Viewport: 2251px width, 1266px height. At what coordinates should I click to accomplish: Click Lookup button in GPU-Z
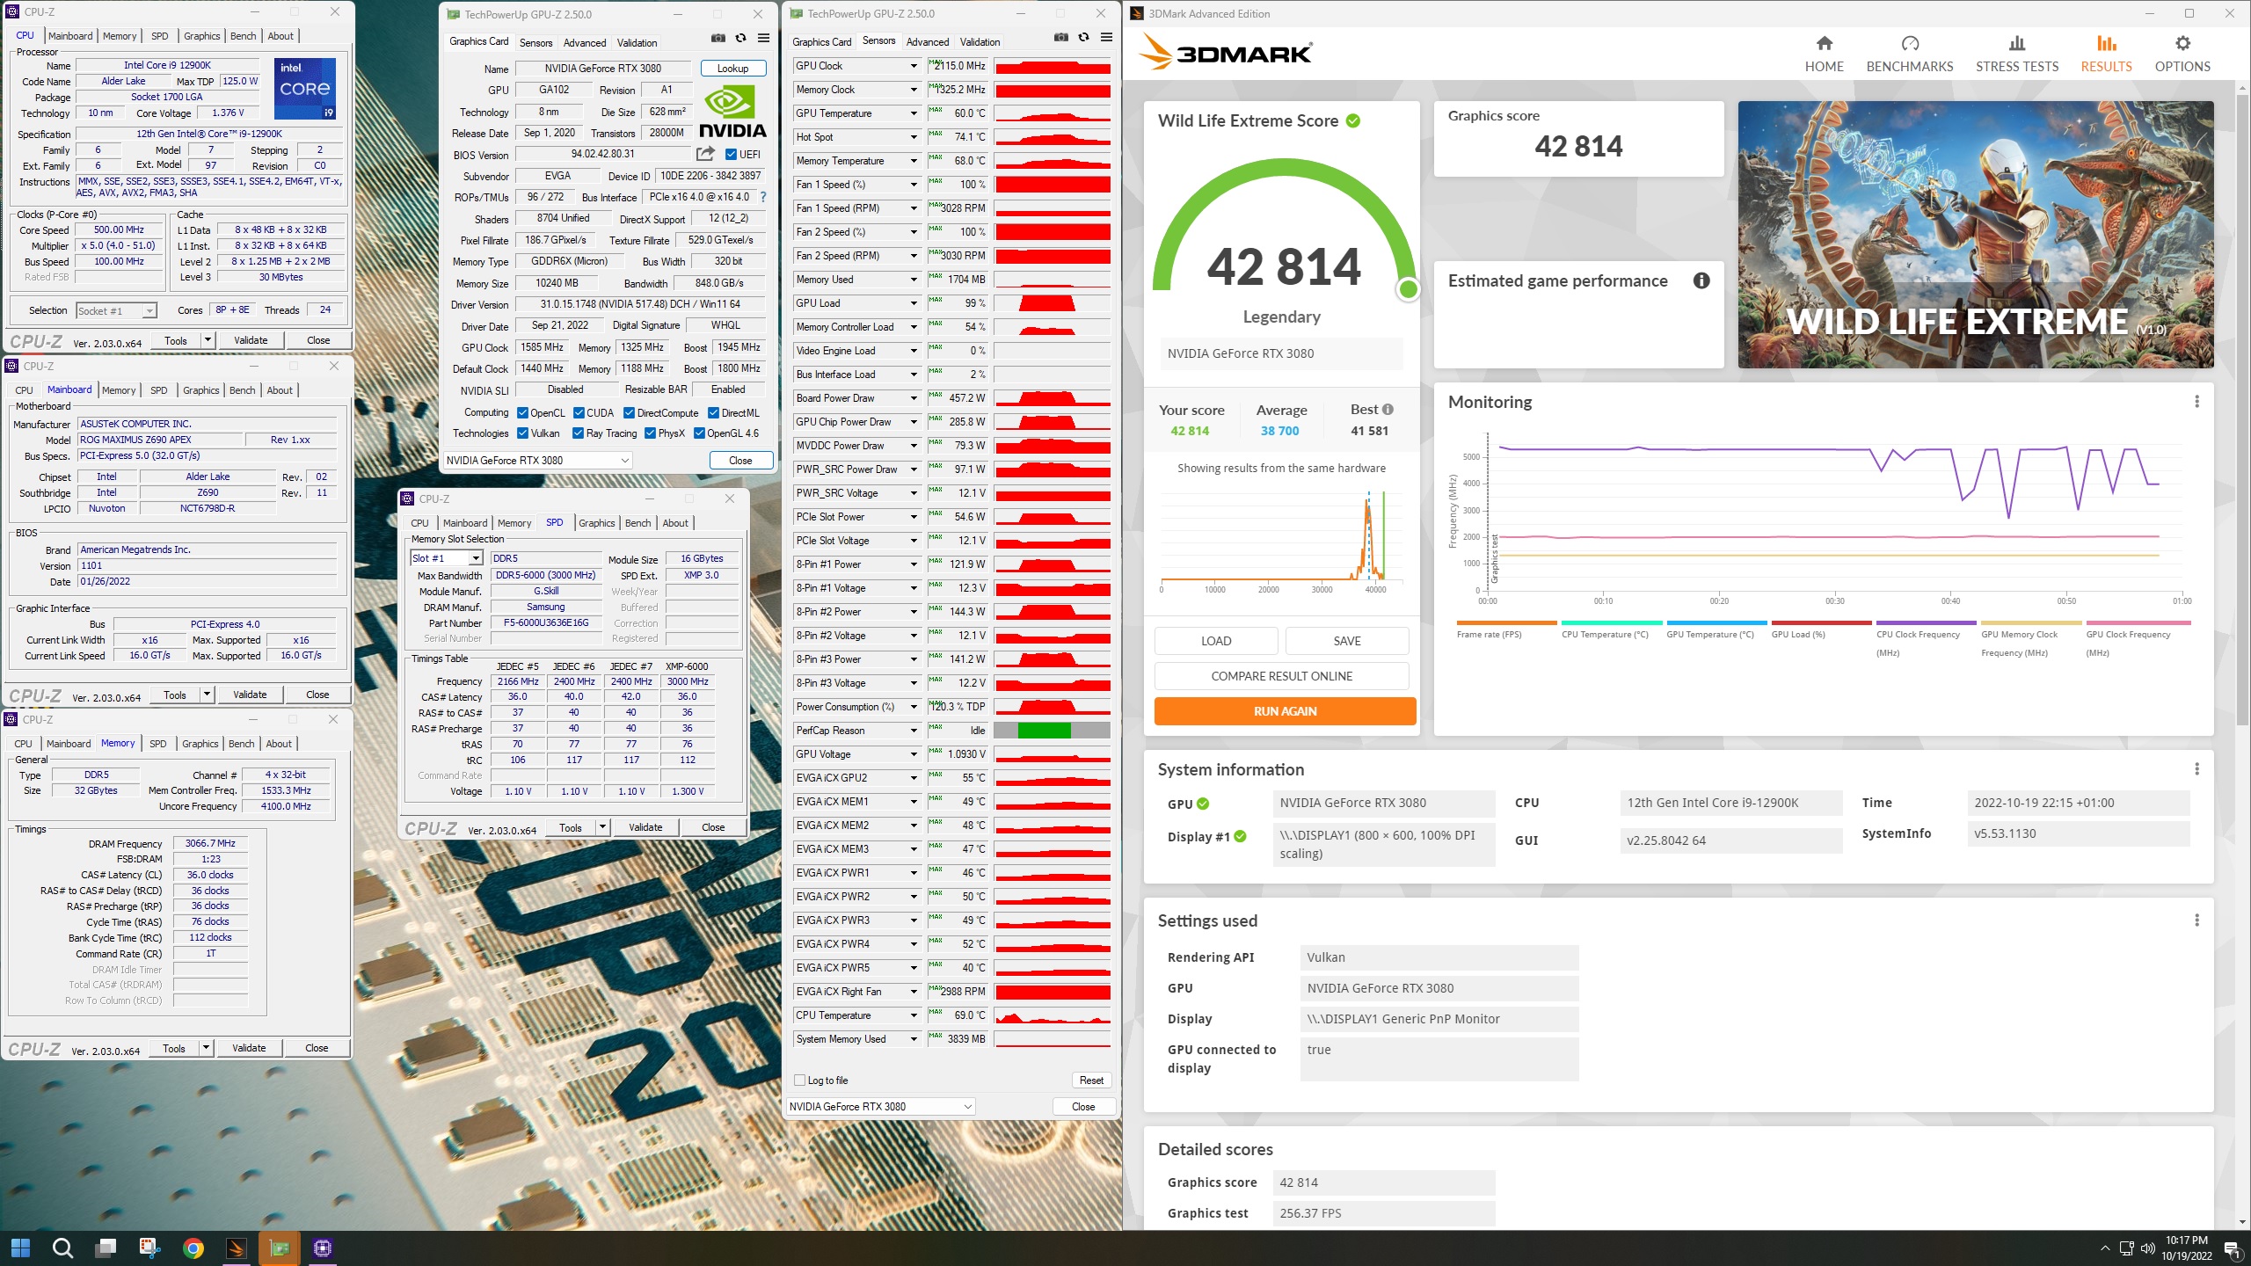pyautogui.click(x=732, y=69)
